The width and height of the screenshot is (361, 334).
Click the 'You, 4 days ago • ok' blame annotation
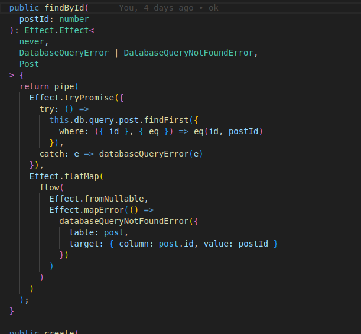[x=168, y=8]
